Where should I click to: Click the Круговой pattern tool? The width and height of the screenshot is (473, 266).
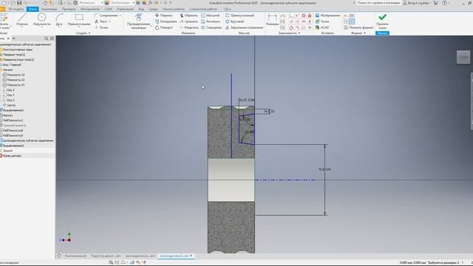235,21
